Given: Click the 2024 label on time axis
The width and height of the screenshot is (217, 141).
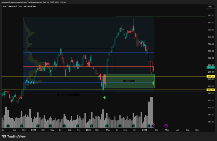Looking at the screenshot, I should (x=33, y=130).
